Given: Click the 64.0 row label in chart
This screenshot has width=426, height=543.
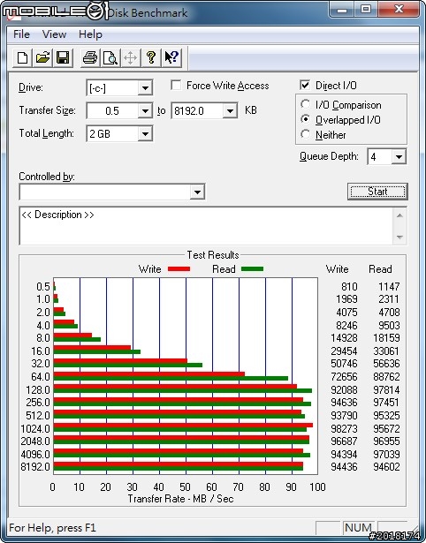Looking at the screenshot, I should pos(41,376).
